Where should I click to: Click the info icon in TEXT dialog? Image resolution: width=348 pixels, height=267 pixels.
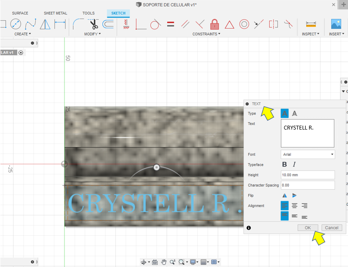coord(249,228)
